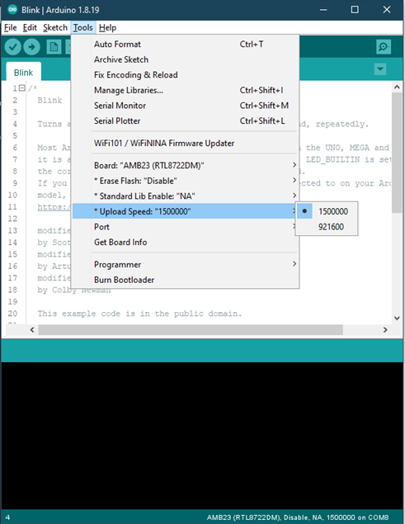Viewport: 405px width, 524px height.
Task: Click the horizontal scrollbar right arrow
Action: tap(385, 330)
